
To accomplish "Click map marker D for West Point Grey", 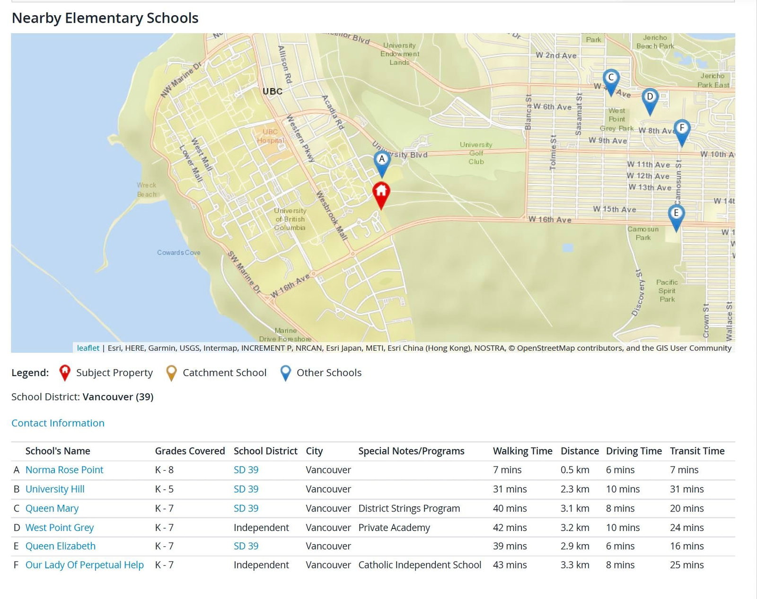I will click(650, 98).
